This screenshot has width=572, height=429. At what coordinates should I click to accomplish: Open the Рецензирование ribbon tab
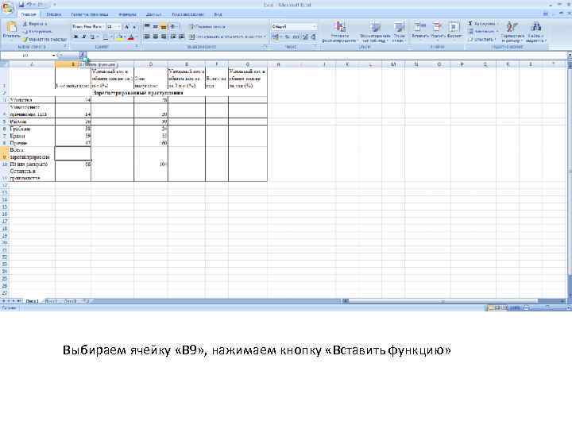[x=187, y=14]
